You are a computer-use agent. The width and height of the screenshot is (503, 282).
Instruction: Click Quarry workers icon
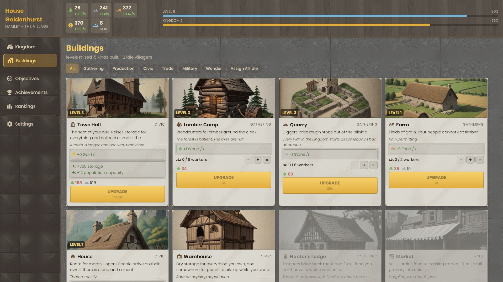(x=285, y=165)
